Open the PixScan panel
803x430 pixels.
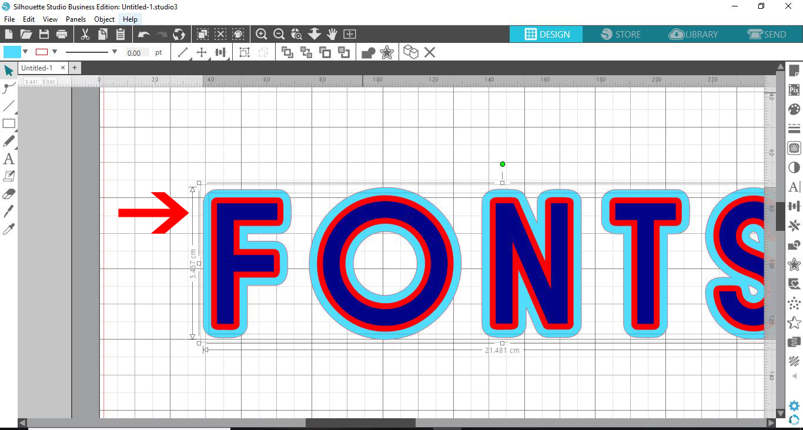pyautogui.click(x=794, y=89)
